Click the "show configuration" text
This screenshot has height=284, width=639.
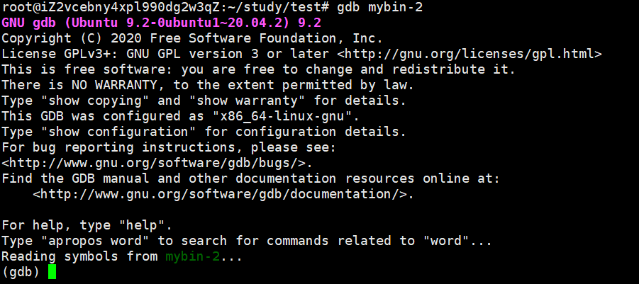118,132
